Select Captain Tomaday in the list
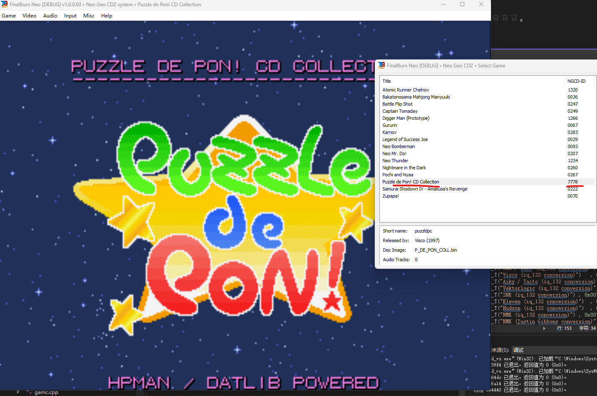The height and width of the screenshot is (396, 597). pos(400,111)
